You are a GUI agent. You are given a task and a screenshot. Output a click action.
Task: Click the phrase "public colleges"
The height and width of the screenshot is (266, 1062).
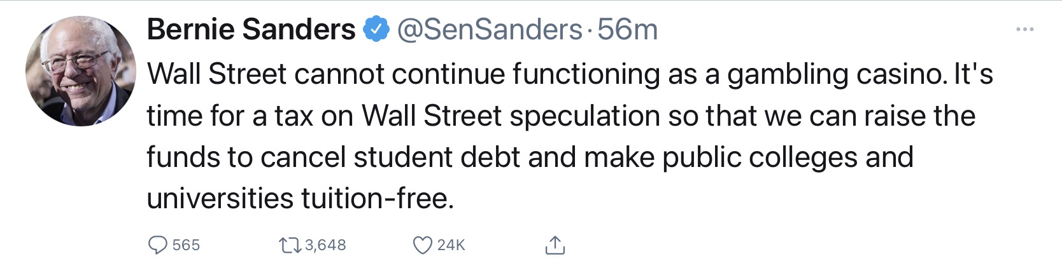(x=760, y=157)
